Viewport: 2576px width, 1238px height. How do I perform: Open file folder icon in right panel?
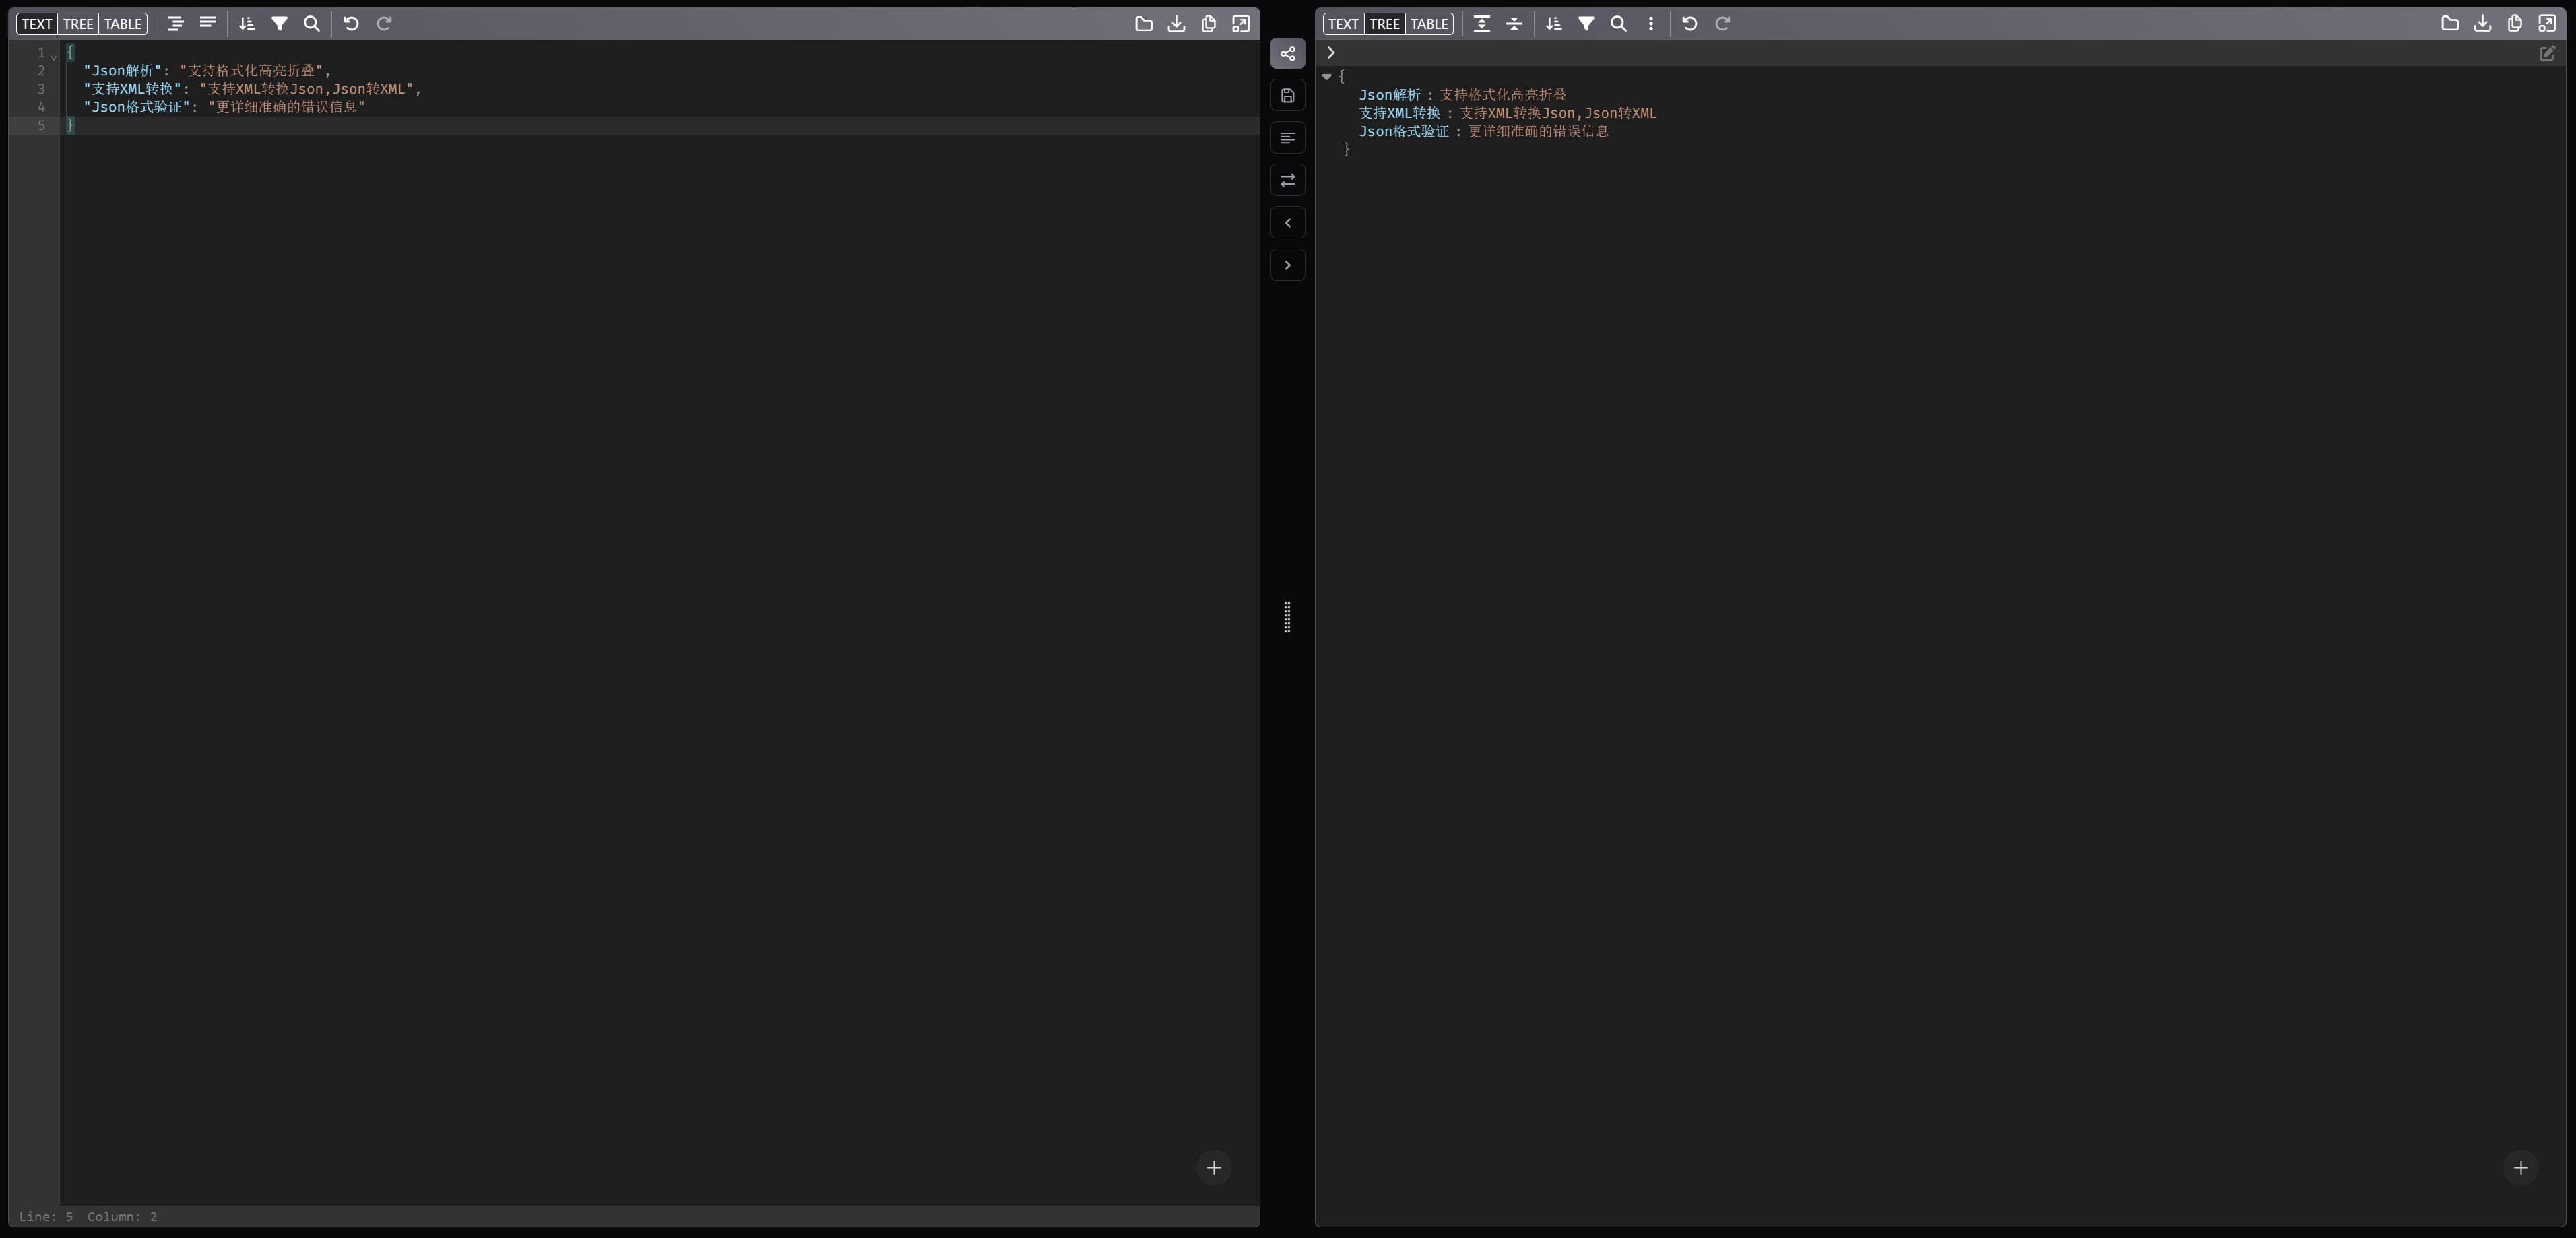2450,24
